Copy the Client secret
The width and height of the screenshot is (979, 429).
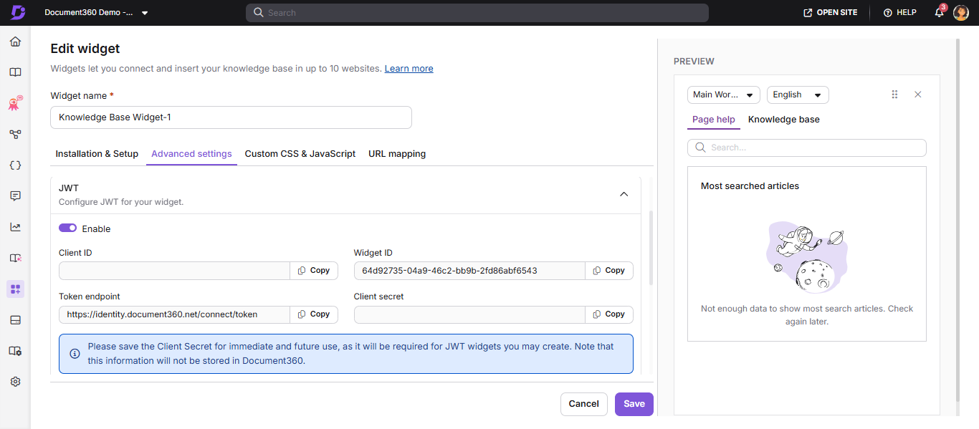[x=609, y=314]
